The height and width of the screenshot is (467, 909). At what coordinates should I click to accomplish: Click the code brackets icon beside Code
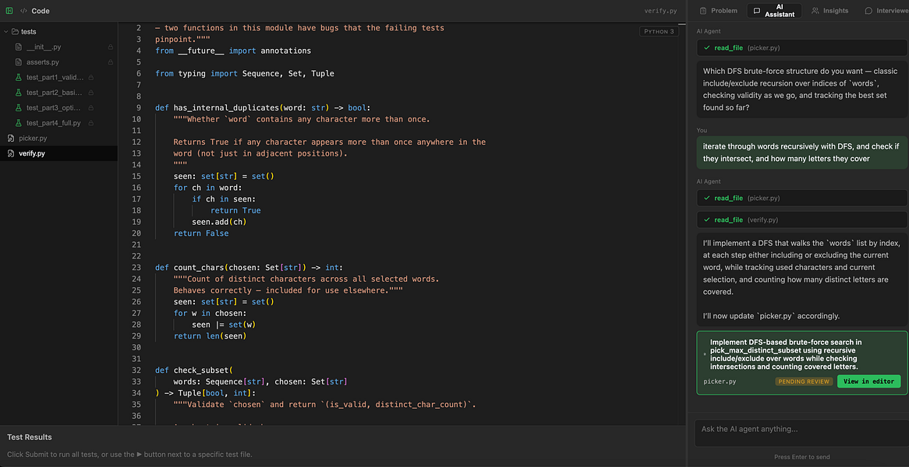tap(23, 10)
